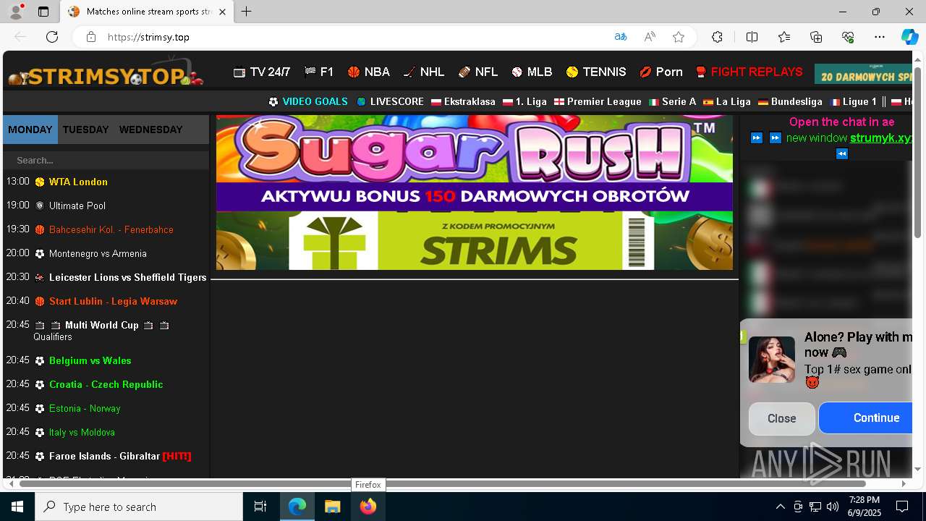Open the translate page icon
This screenshot has width=926, height=521.
point(621,37)
